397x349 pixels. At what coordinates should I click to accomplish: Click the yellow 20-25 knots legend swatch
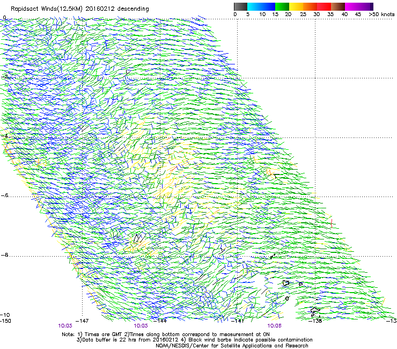296,6
